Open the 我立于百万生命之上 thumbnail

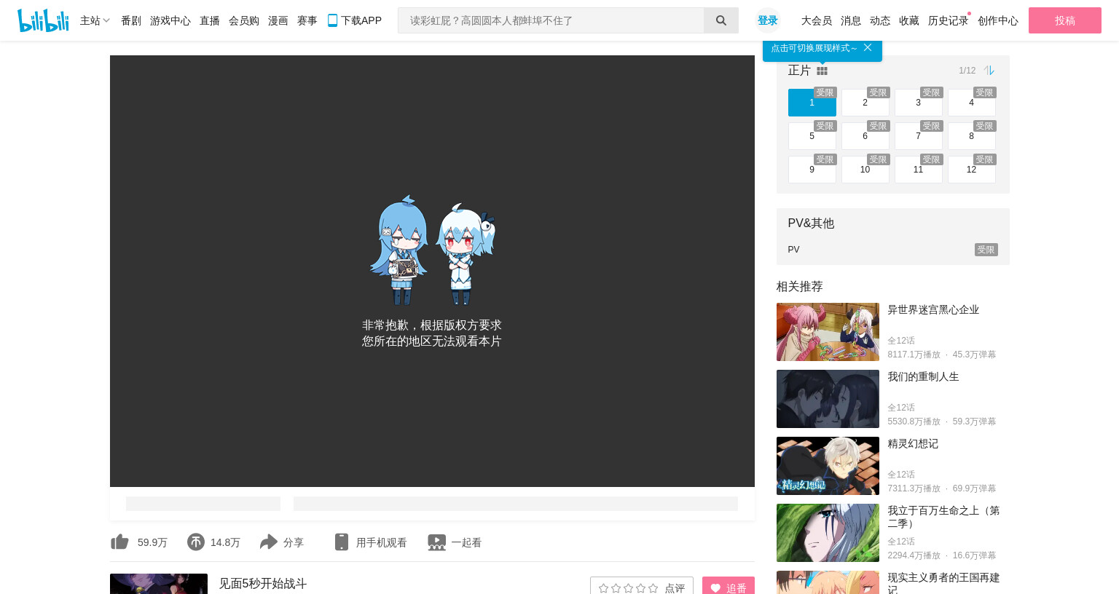tap(828, 533)
